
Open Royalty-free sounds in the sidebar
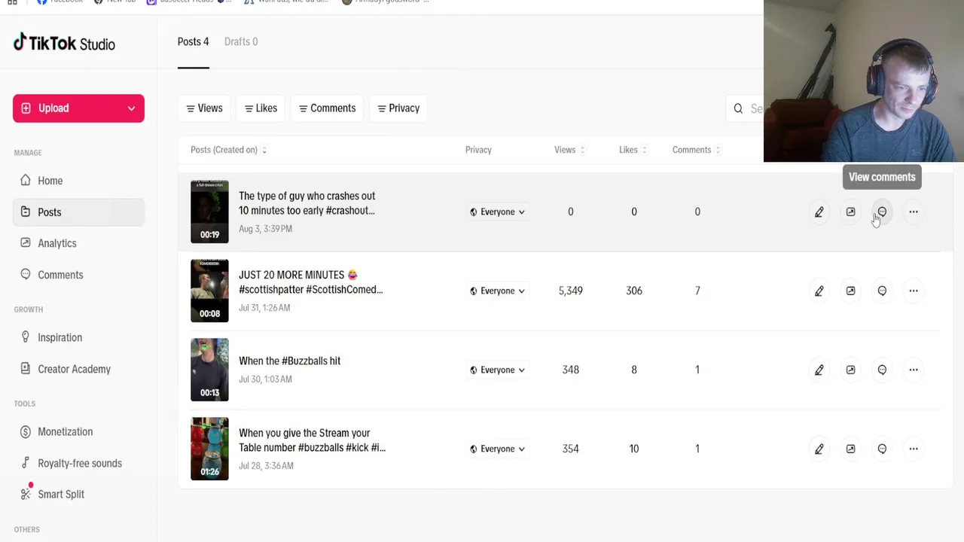(78, 463)
